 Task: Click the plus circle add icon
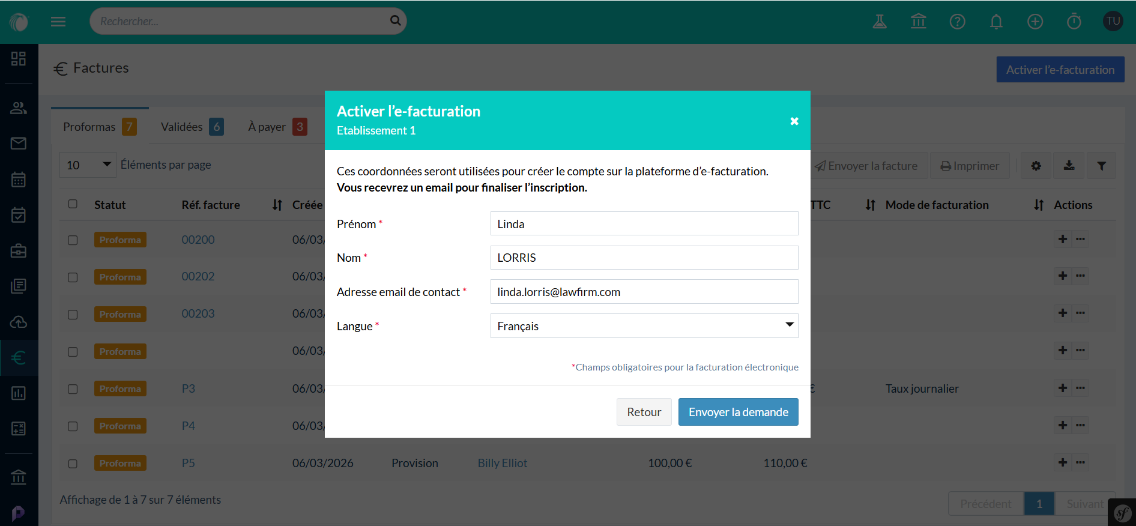(1035, 22)
